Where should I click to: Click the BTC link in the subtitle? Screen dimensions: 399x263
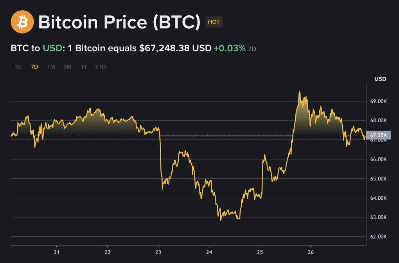click(x=19, y=48)
